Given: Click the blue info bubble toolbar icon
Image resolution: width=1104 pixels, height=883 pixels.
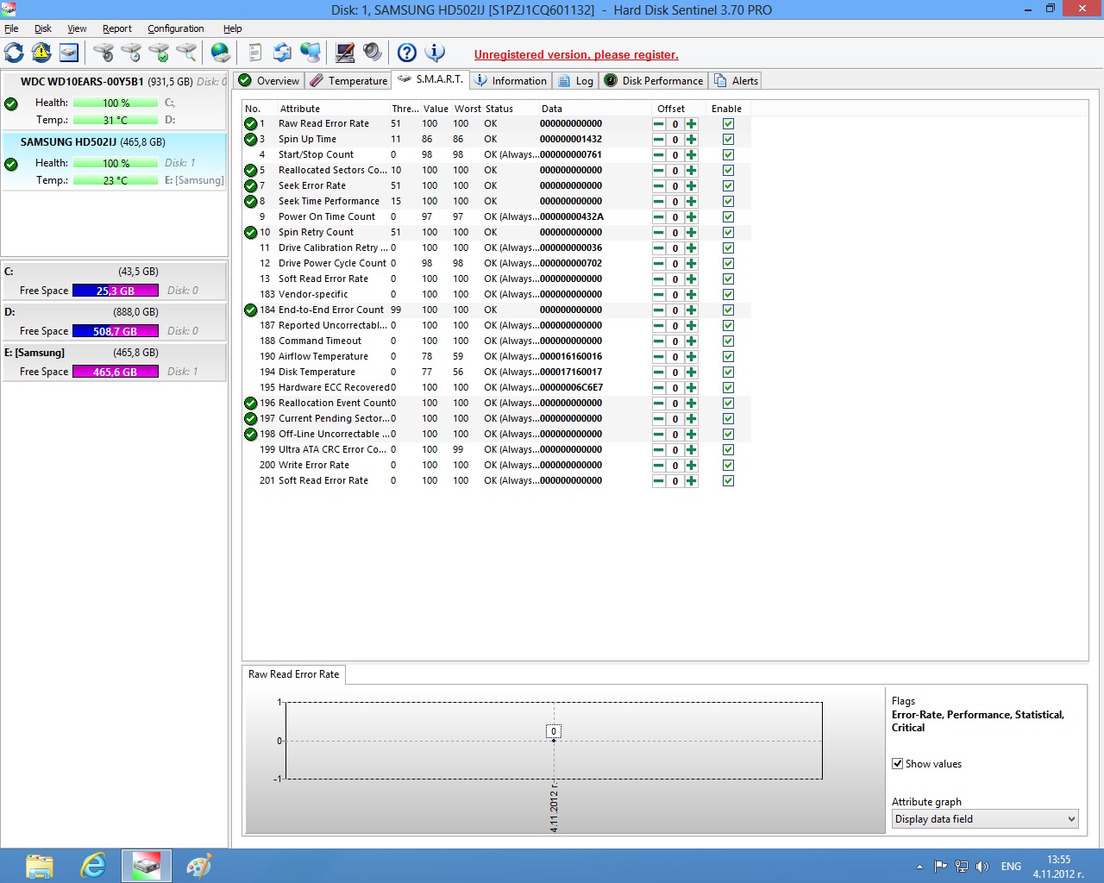Looking at the screenshot, I should tap(436, 53).
